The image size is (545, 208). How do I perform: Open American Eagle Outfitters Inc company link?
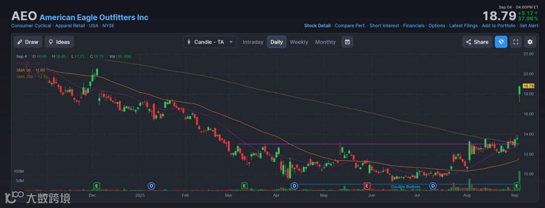click(94, 17)
